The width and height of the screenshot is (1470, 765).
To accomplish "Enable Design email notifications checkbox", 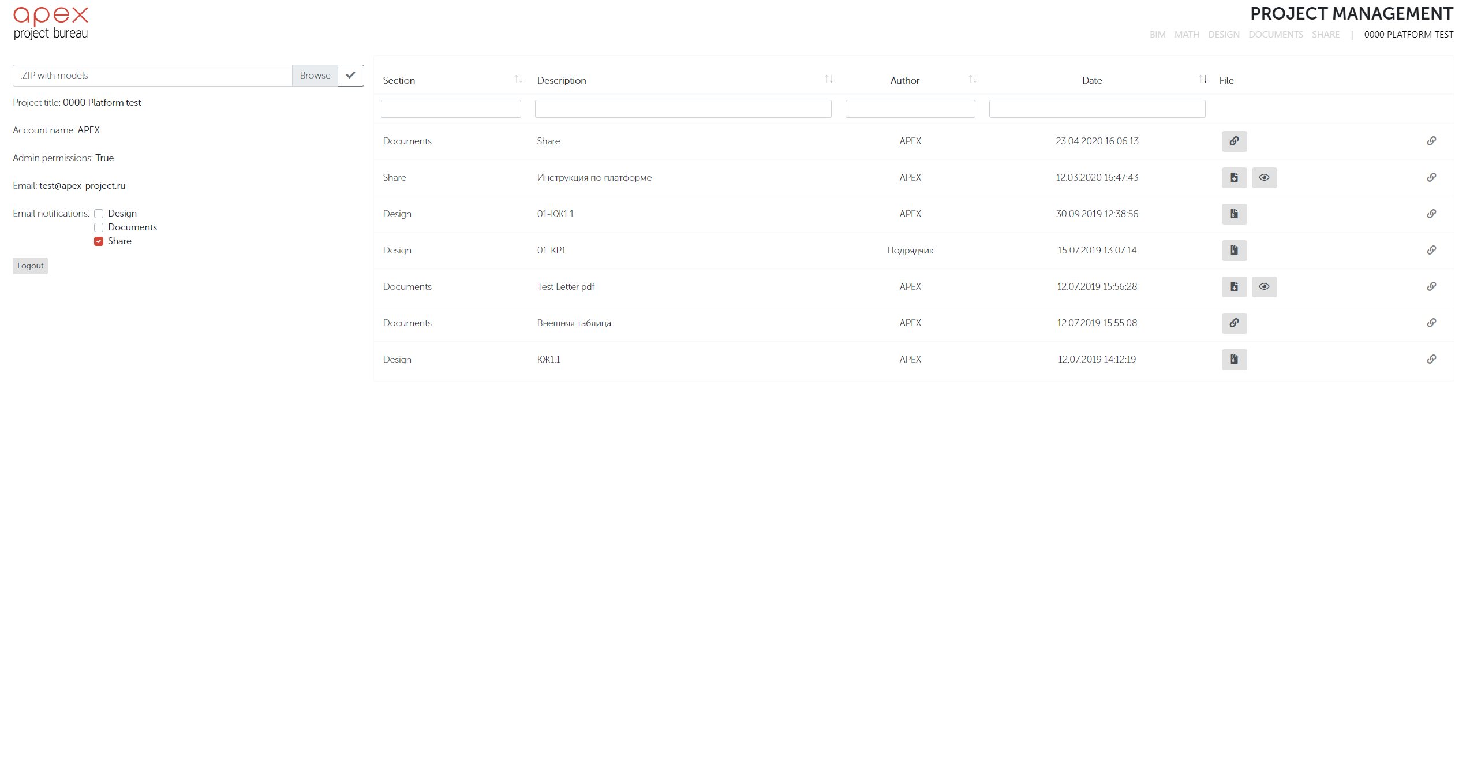I will point(99,214).
